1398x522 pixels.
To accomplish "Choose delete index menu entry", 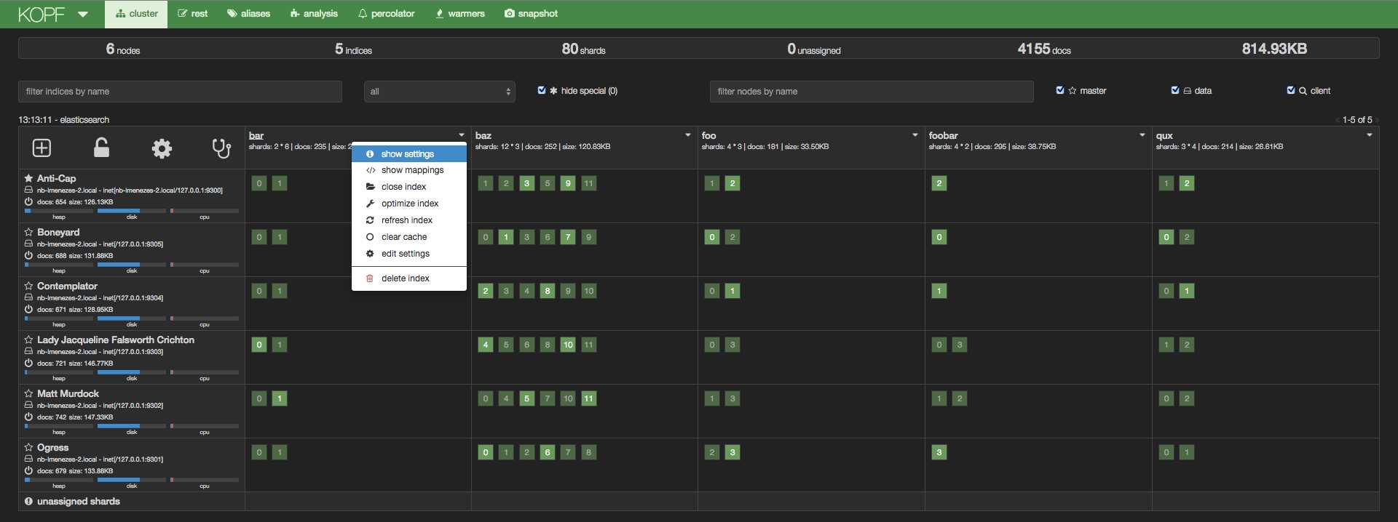I will (x=409, y=278).
